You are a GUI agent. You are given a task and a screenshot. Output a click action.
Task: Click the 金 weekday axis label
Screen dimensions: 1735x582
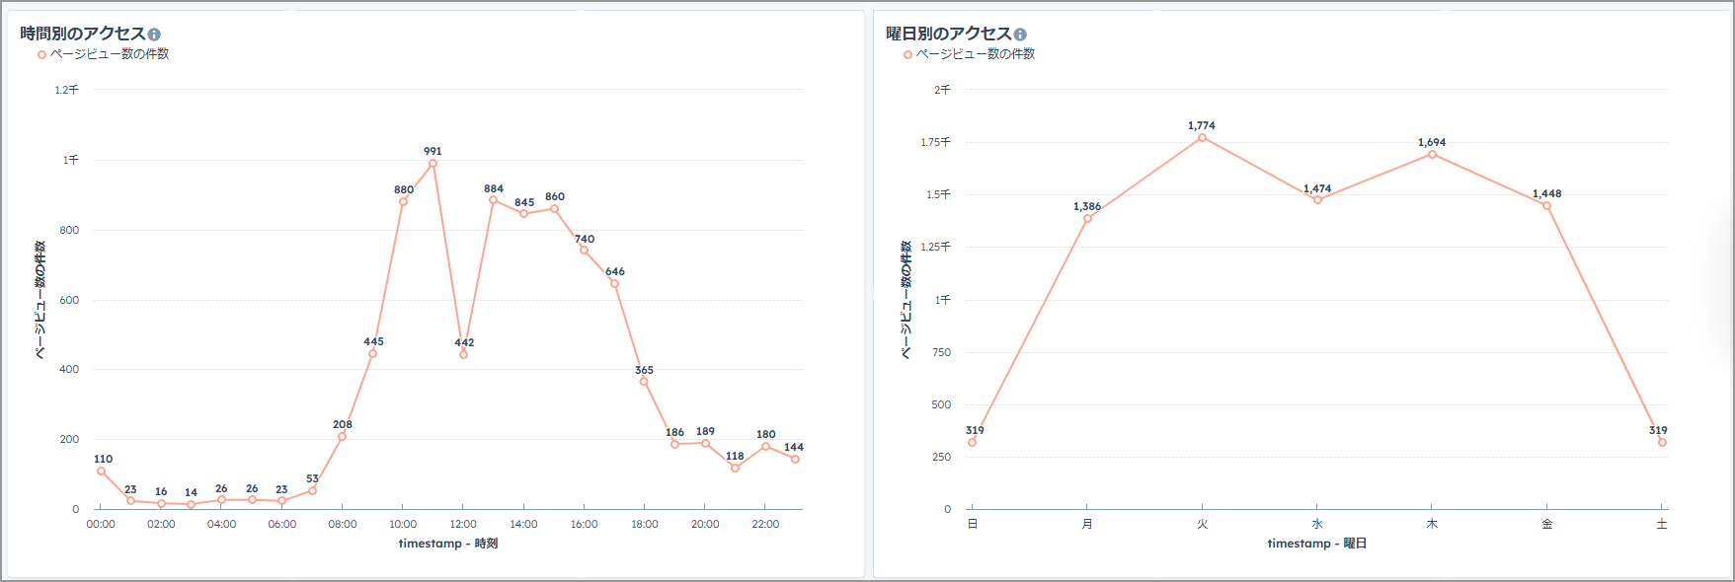tap(1546, 524)
